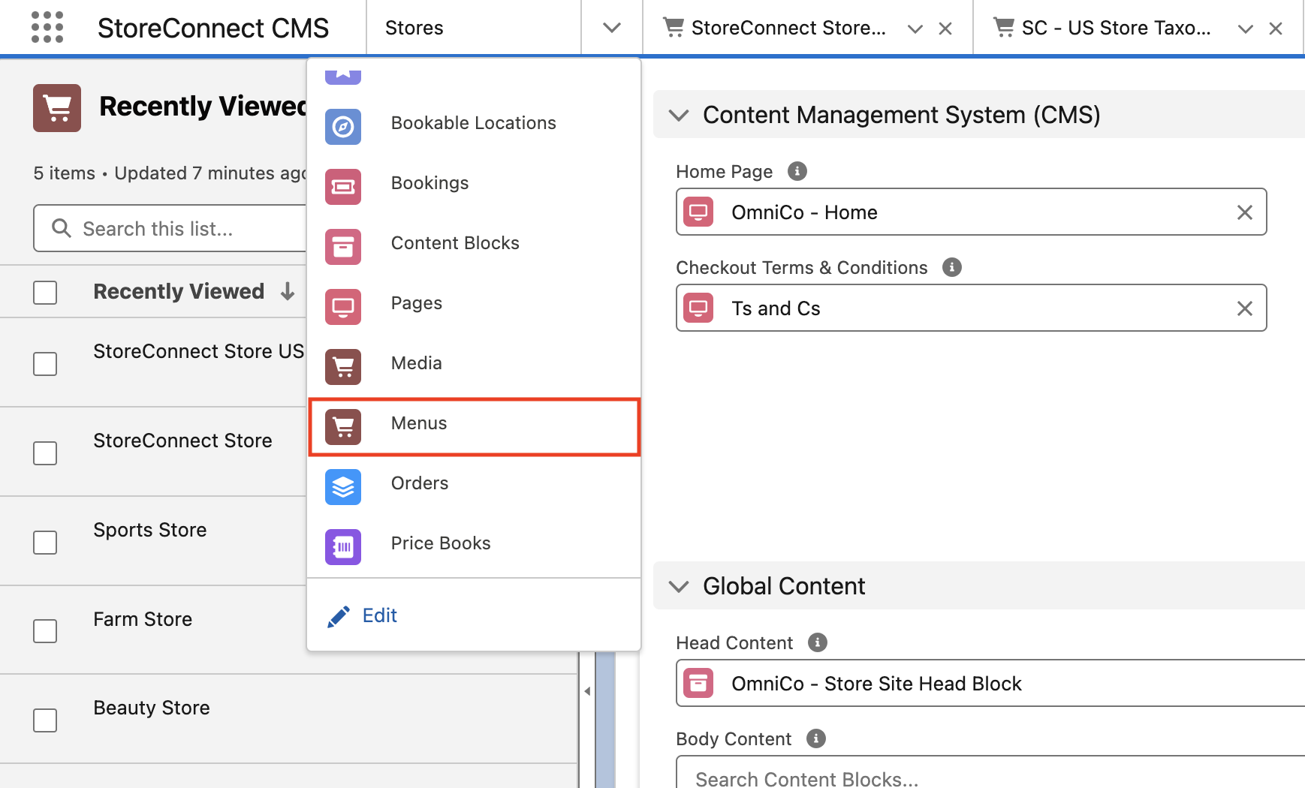Click cart icon on StoreConnect Store tab
The height and width of the screenshot is (788, 1305).
pos(674,27)
